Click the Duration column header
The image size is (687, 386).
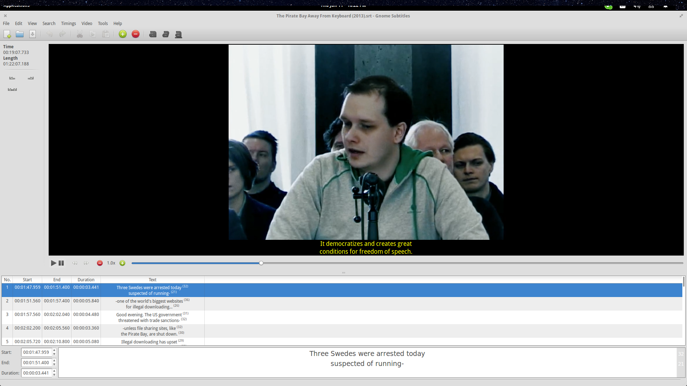tap(86, 280)
